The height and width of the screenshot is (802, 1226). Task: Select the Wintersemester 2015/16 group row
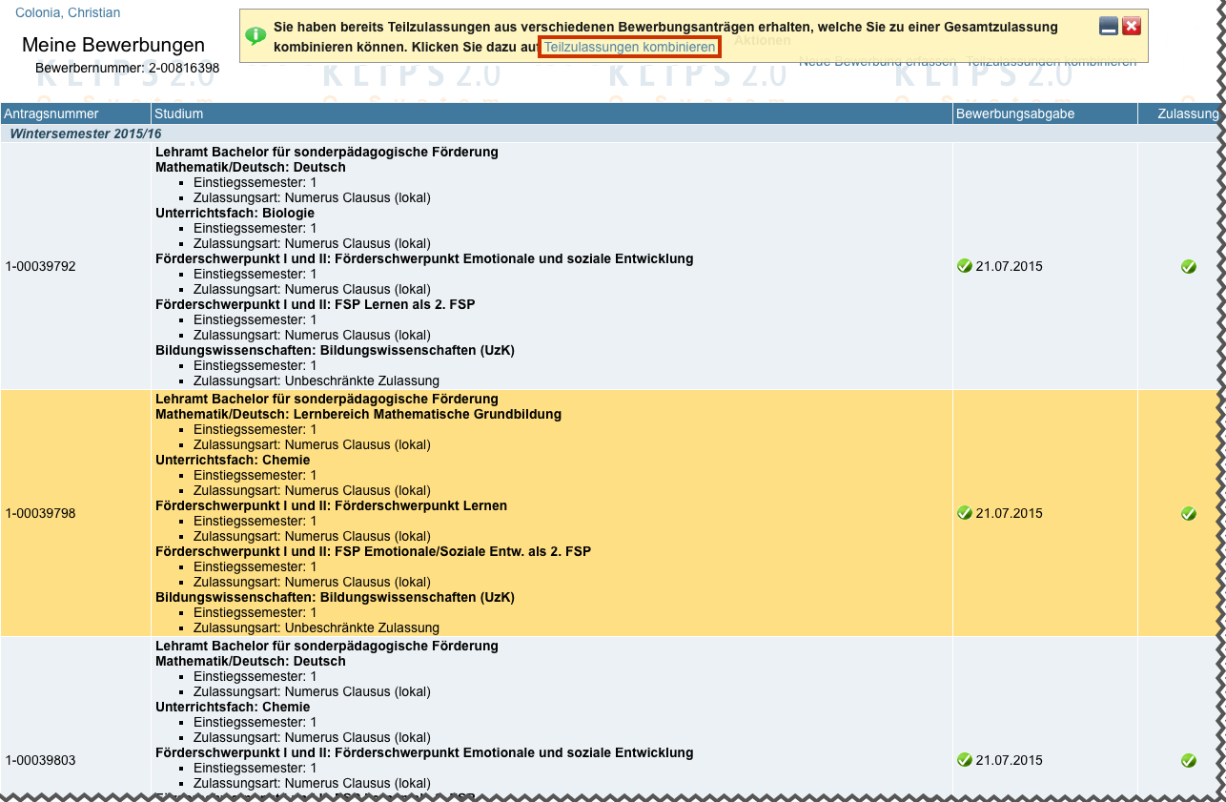[x=610, y=134]
